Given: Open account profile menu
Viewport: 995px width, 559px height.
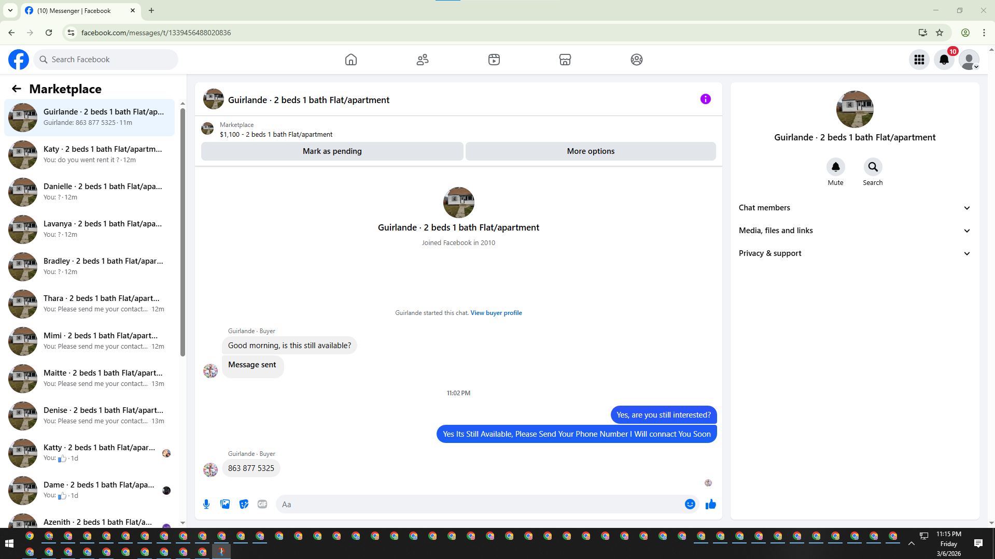Looking at the screenshot, I should (969, 60).
